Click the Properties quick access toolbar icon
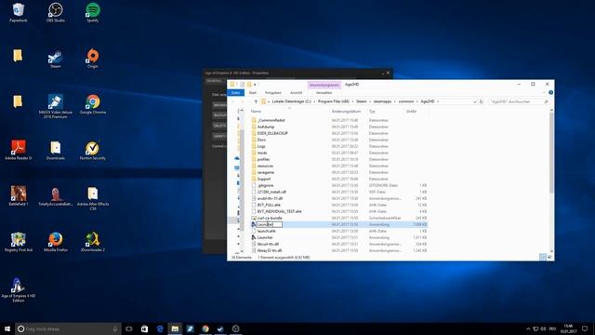Screen dimensions: 595x335 (242, 85)
